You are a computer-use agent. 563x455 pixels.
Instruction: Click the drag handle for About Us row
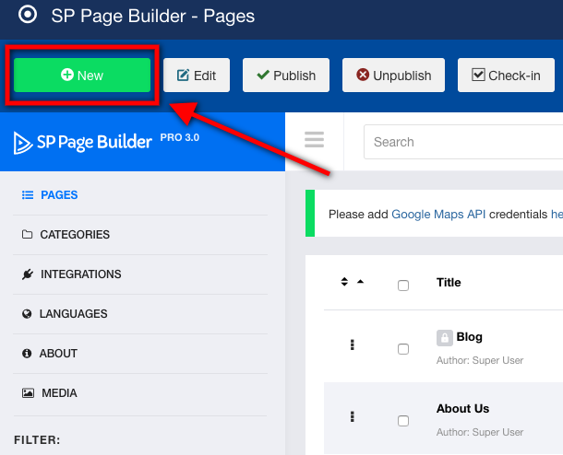click(353, 416)
